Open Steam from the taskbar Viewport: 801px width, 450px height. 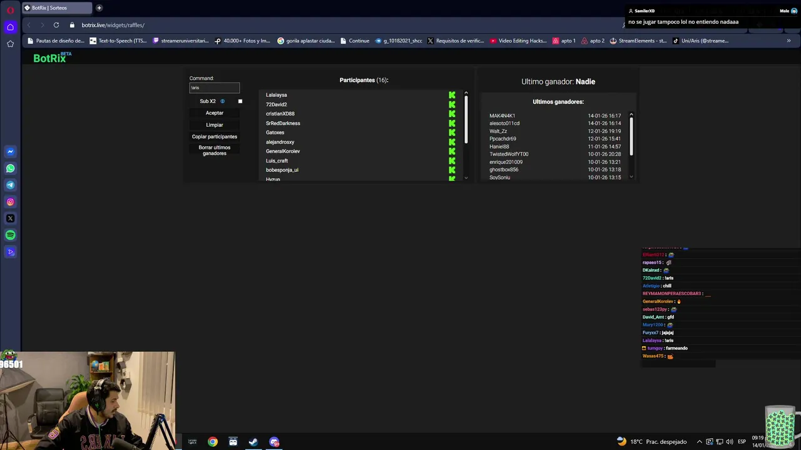(x=253, y=442)
